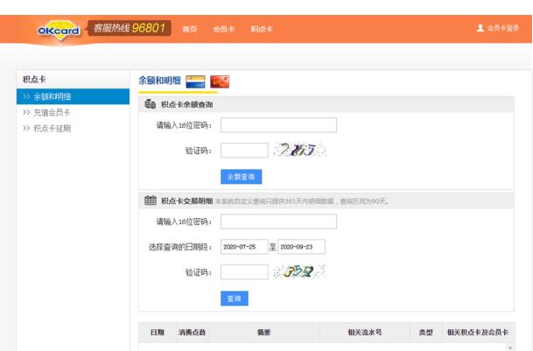Open the 积点卡 navigation menu item
The width and height of the screenshot is (533, 351).
(x=261, y=29)
